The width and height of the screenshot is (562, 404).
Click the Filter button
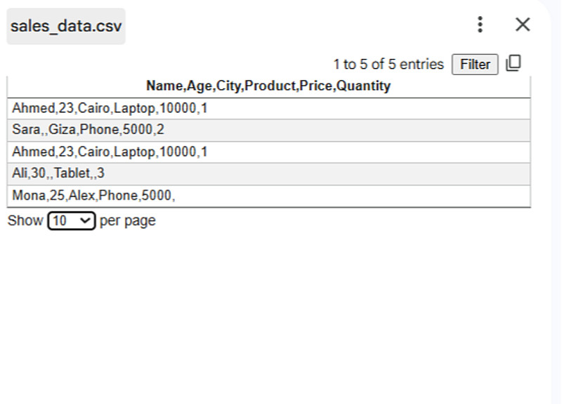pyautogui.click(x=475, y=65)
